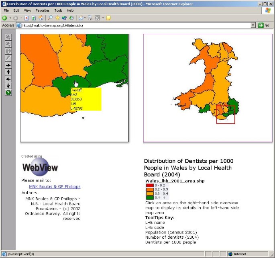Click the MNK Boulos & GP Phillipps link
The height and width of the screenshot is (258, 275).
(55, 186)
